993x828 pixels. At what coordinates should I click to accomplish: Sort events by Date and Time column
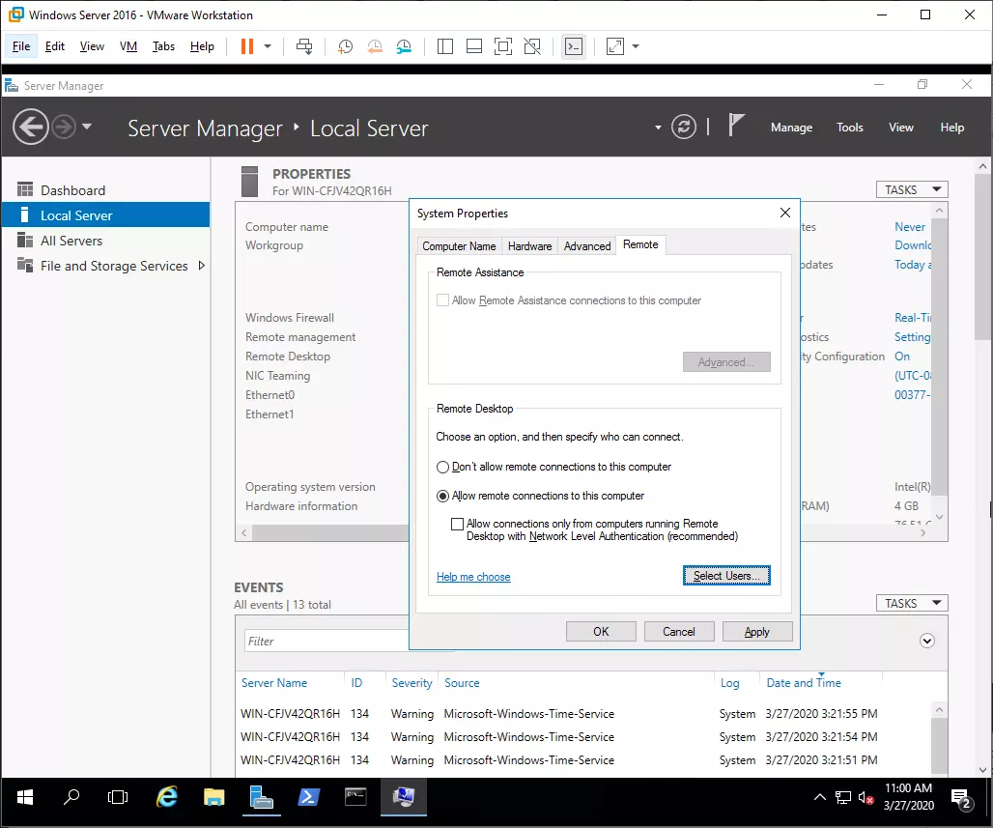[x=804, y=683]
